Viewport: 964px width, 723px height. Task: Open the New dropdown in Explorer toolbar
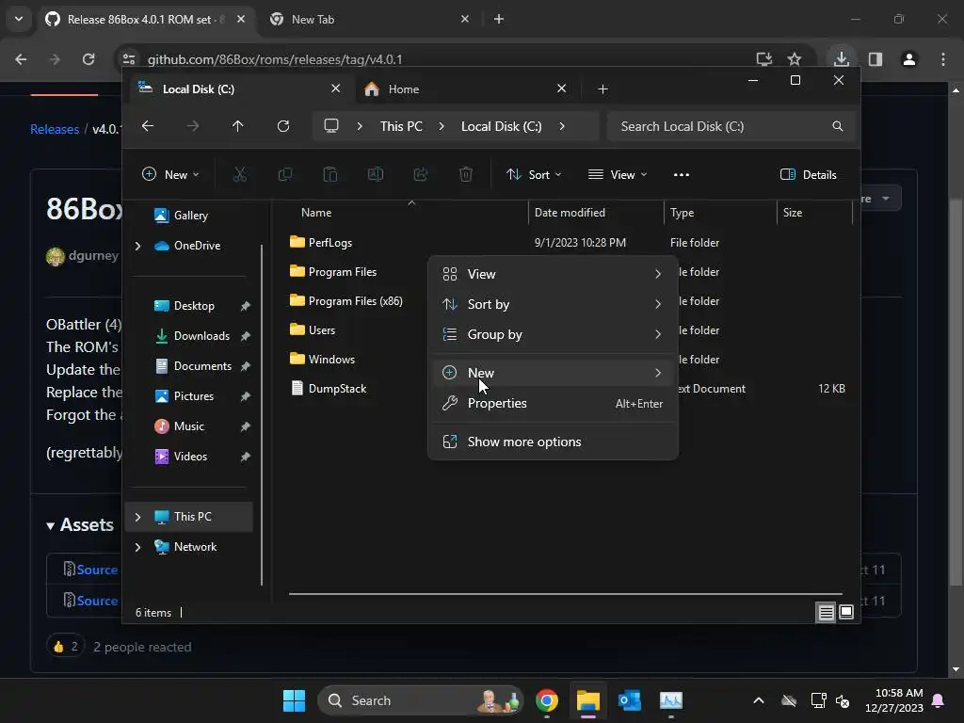click(171, 174)
